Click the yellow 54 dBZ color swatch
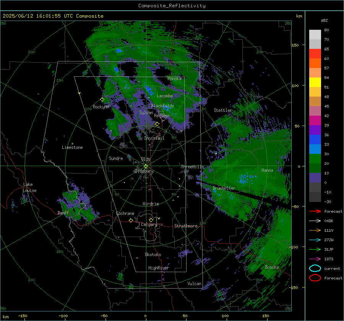This screenshot has height=321, width=344. (315, 82)
